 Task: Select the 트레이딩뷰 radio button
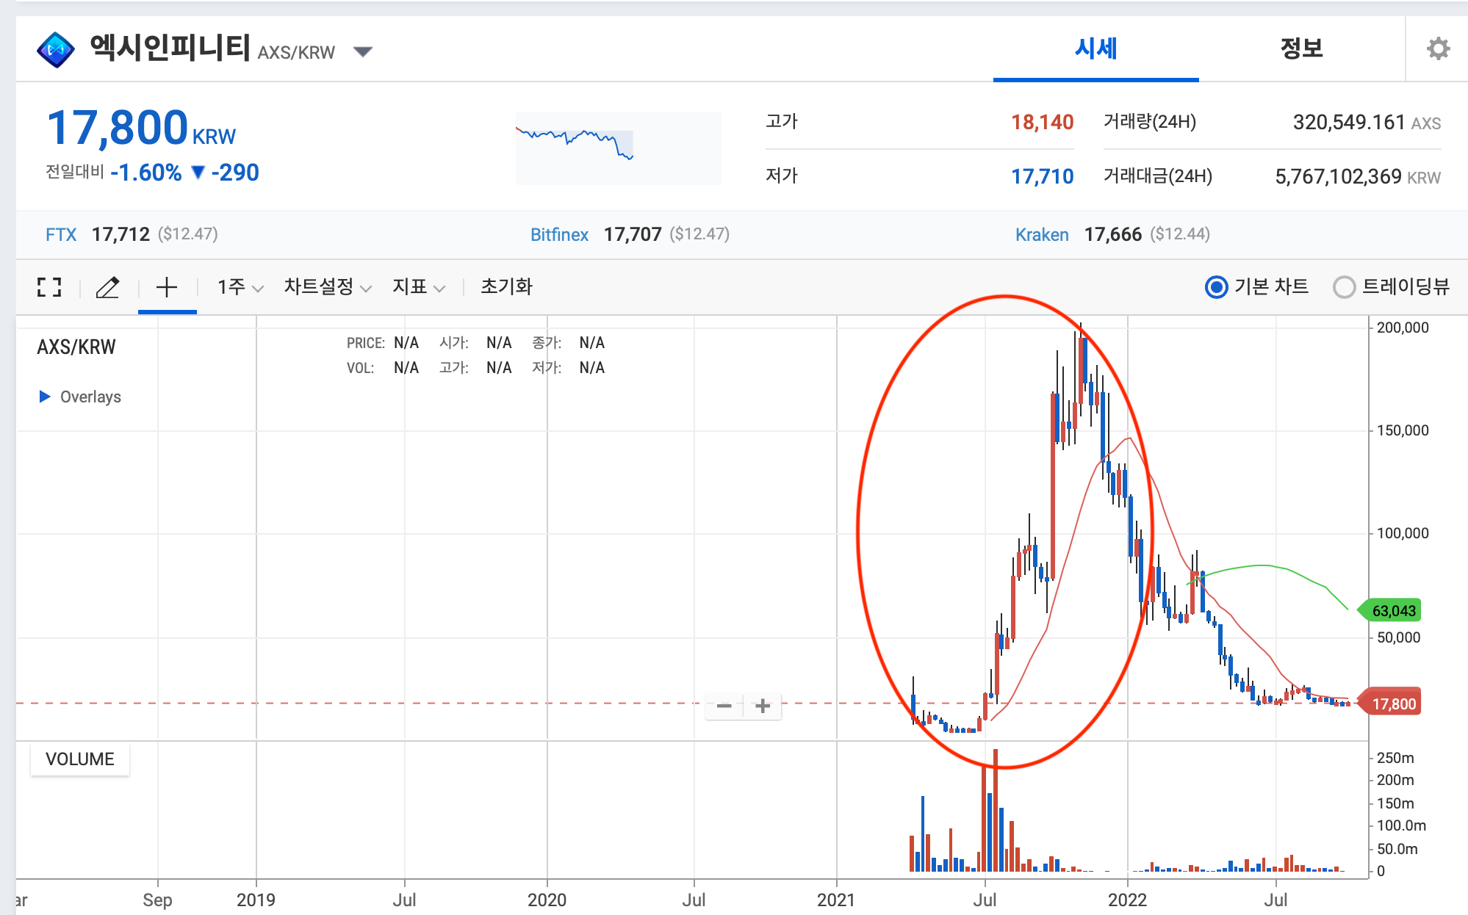(1344, 287)
